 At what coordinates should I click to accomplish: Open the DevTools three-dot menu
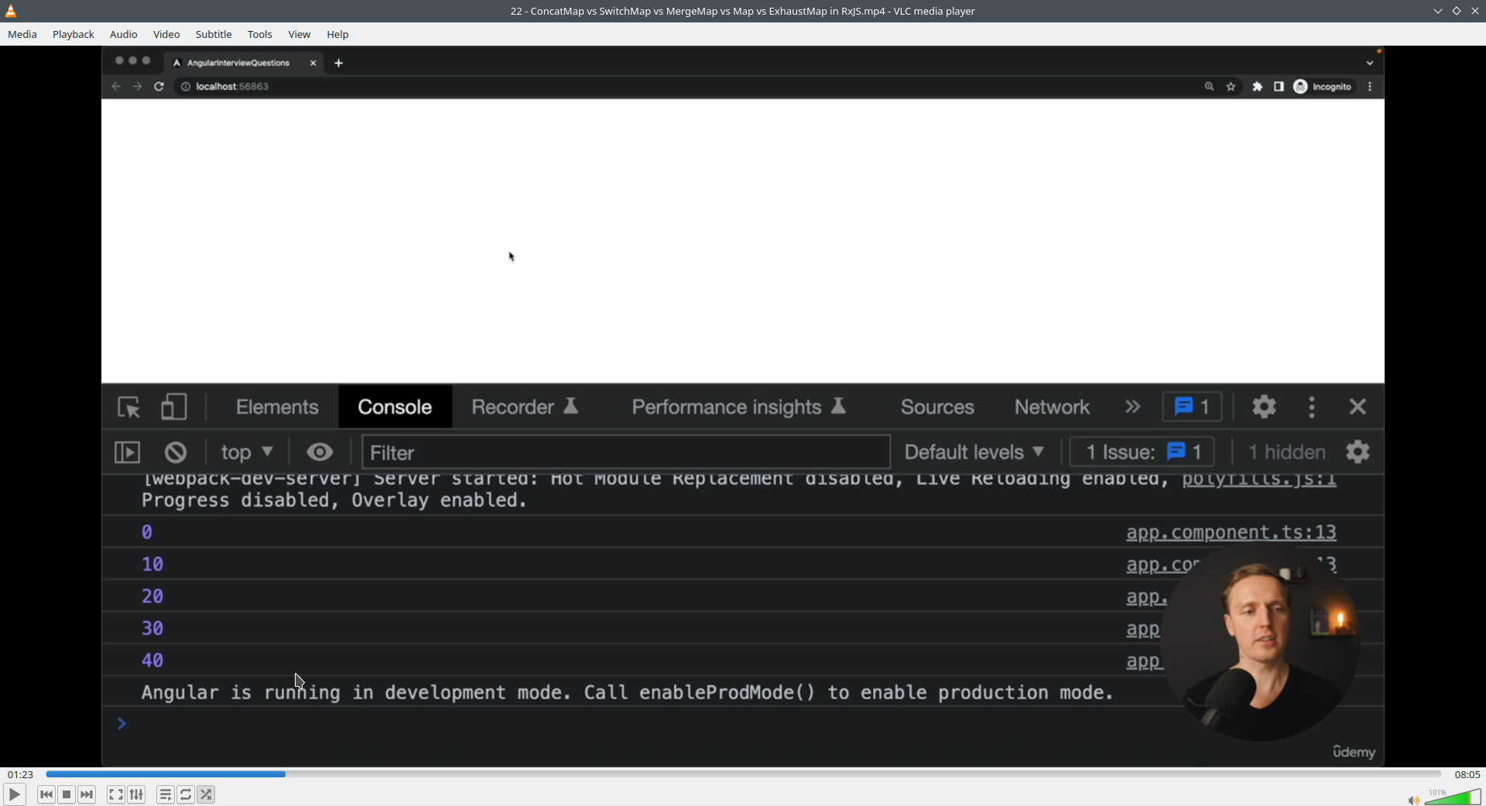(x=1312, y=407)
